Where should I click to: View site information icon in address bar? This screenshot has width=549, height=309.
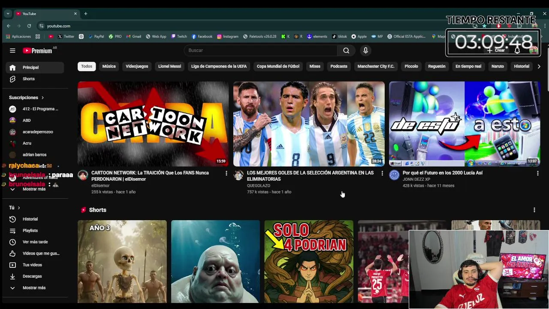pos(41,26)
